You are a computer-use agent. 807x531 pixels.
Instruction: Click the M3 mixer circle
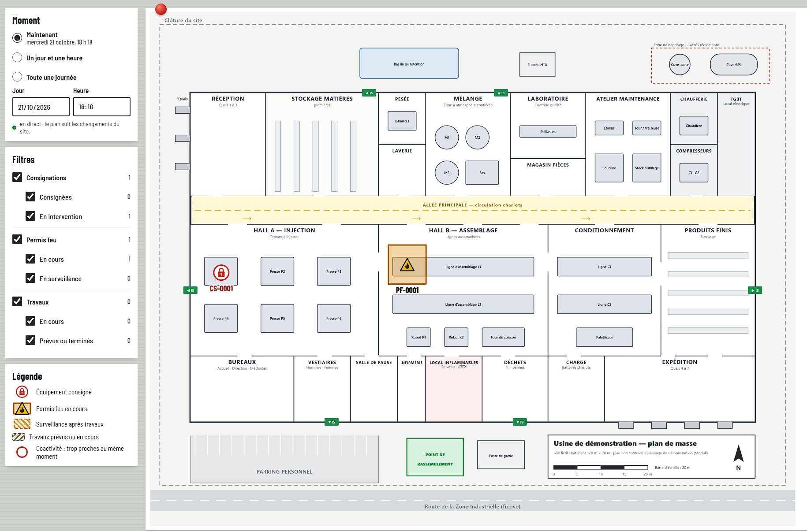(447, 173)
